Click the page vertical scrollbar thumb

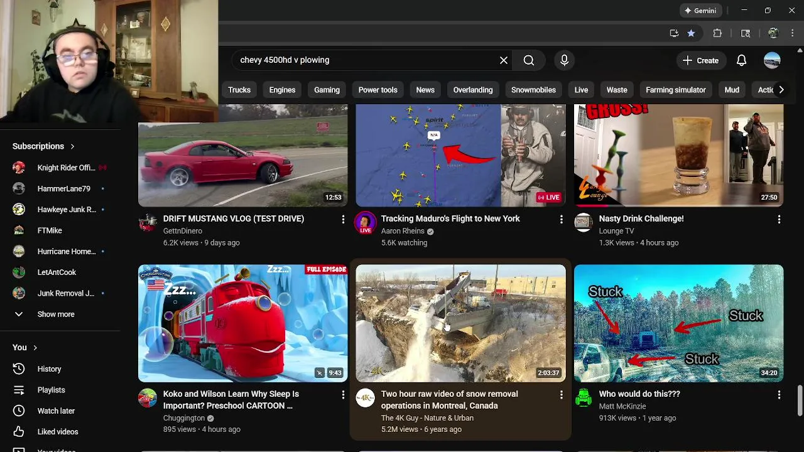click(x=800, y=401)
